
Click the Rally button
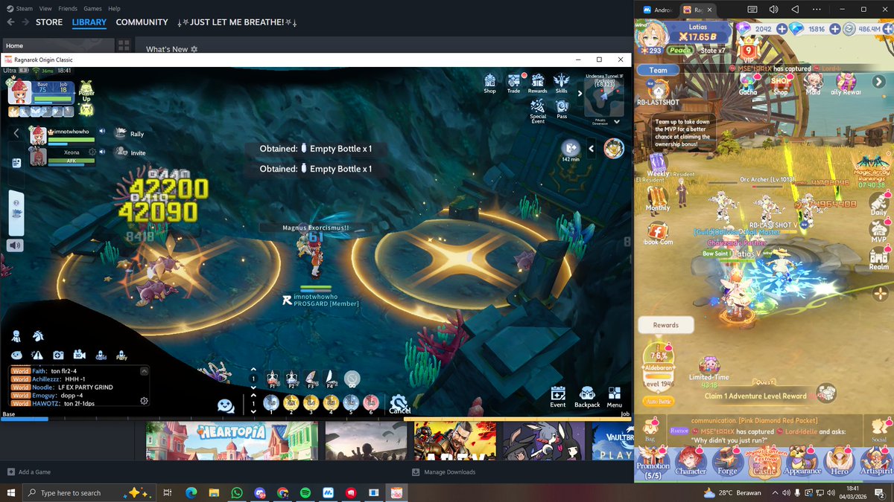(x=130, y=134)
